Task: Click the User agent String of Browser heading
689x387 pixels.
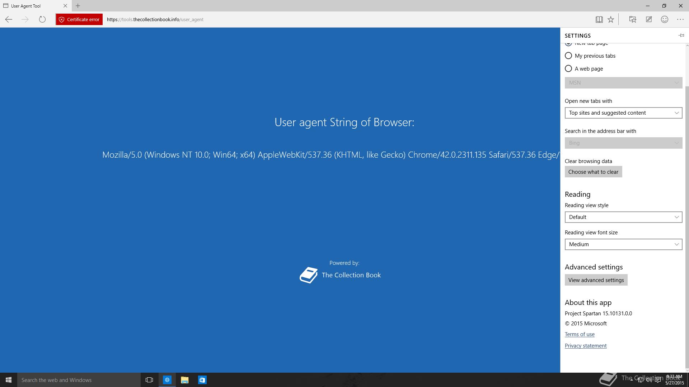Action: (x=344, y=122)
